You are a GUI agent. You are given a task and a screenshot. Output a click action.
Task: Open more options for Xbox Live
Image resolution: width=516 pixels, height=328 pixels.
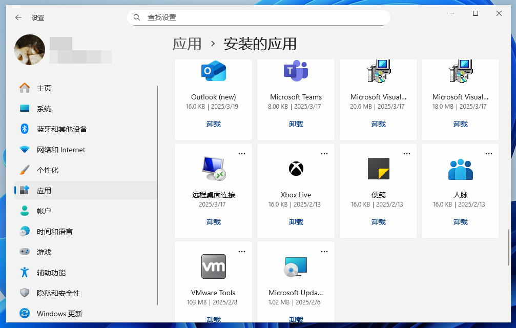click(x=324, y=154)
